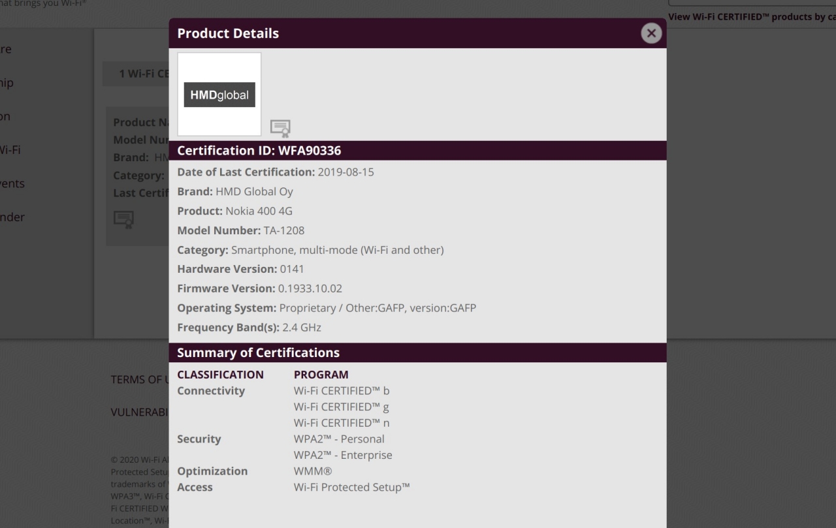Viewport: 836px width, 528px height.
Task: Click the Wi-Fi Protected Setup entry
Action: pos(351,487)
